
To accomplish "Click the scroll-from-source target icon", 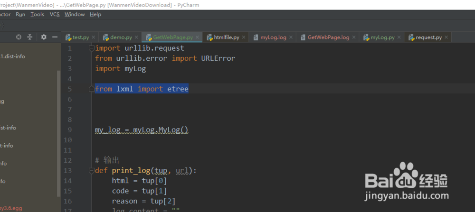I will tap(19, 37).
